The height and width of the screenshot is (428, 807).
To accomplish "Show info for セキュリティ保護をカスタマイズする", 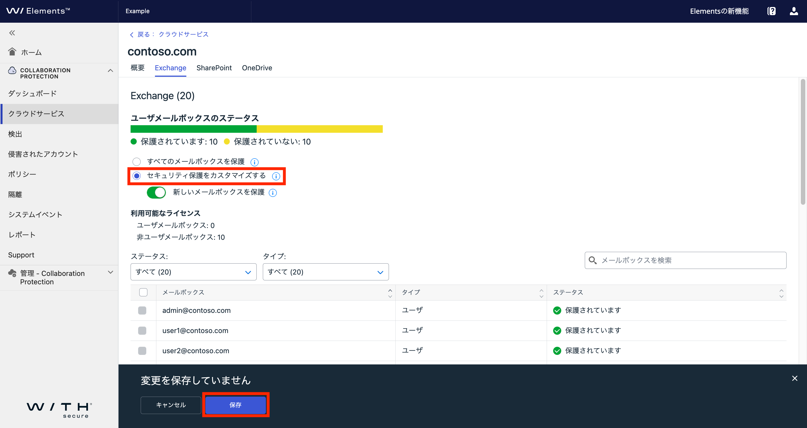I will point(276,176).
